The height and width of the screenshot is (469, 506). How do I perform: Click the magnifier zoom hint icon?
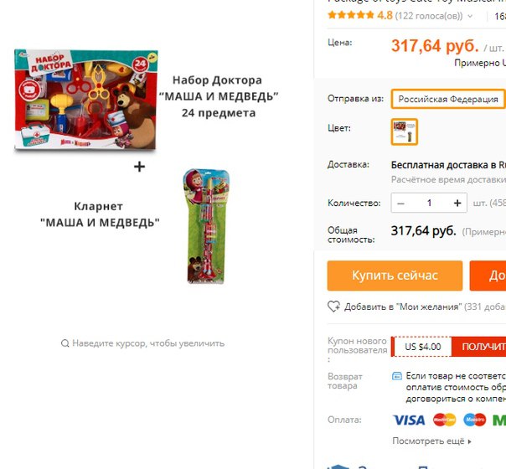tap(65, 343)
